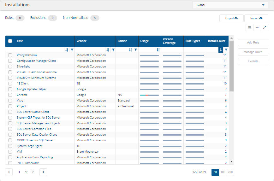The height and width of the screenshot is (181, 274).
Task: Click the fit-columns horizontal arrow icon
Action: click(257, 27)
